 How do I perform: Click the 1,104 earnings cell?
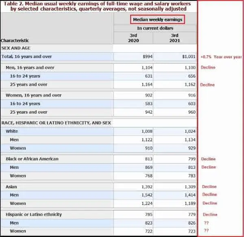point(133,68)
